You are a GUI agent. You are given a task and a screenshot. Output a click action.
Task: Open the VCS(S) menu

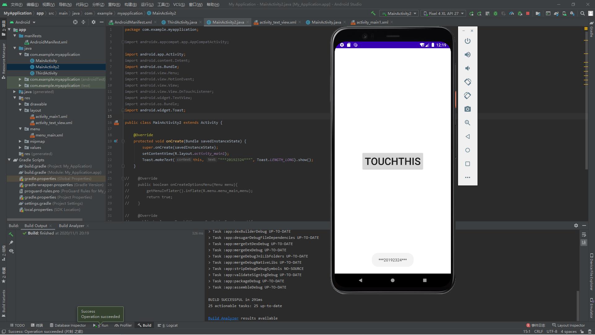179,4
